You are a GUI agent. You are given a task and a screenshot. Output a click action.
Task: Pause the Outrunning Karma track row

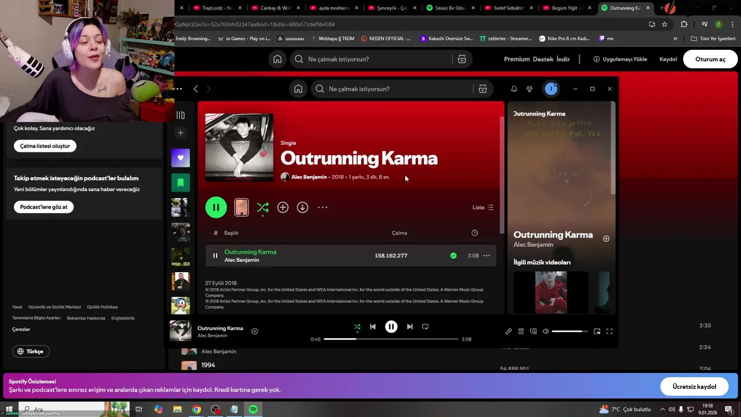215,255
